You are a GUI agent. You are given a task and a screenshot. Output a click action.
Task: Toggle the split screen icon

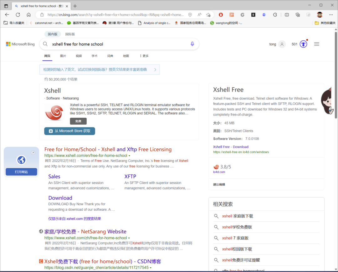click(287, 15)
